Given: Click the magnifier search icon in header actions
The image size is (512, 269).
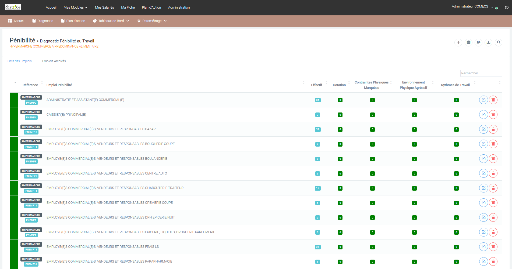Looking at the screenshot, I should coord(499,42).
